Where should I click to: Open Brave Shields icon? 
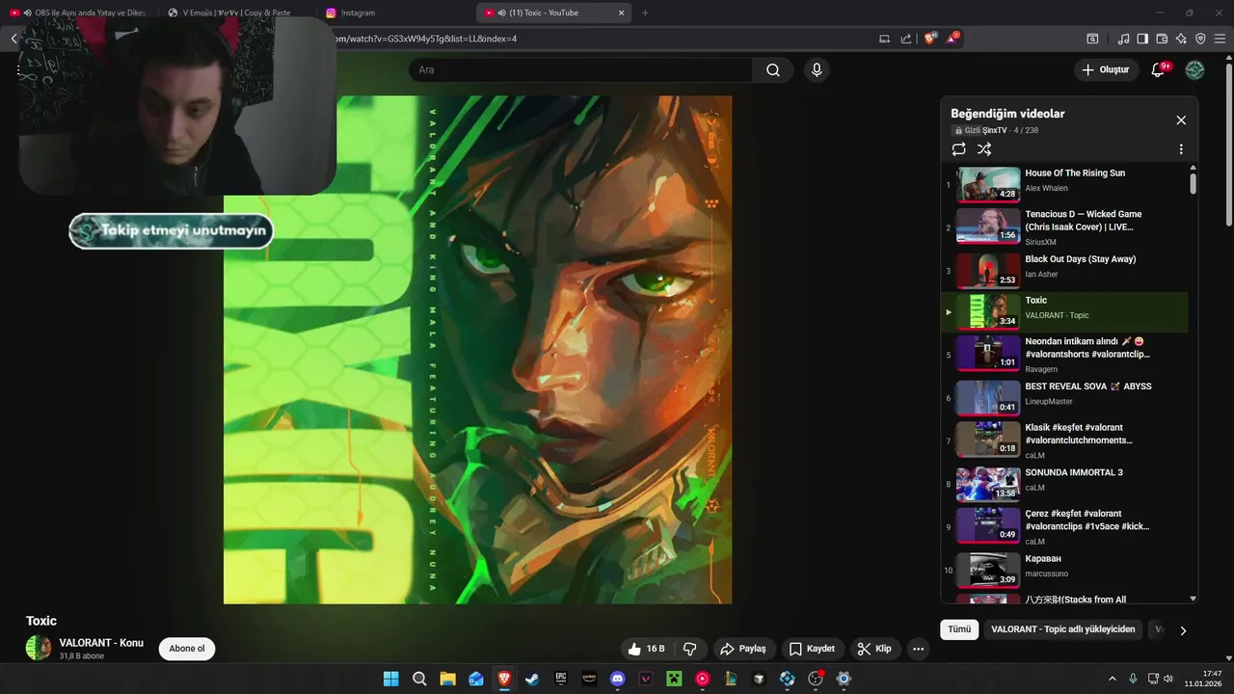[930, 39]
